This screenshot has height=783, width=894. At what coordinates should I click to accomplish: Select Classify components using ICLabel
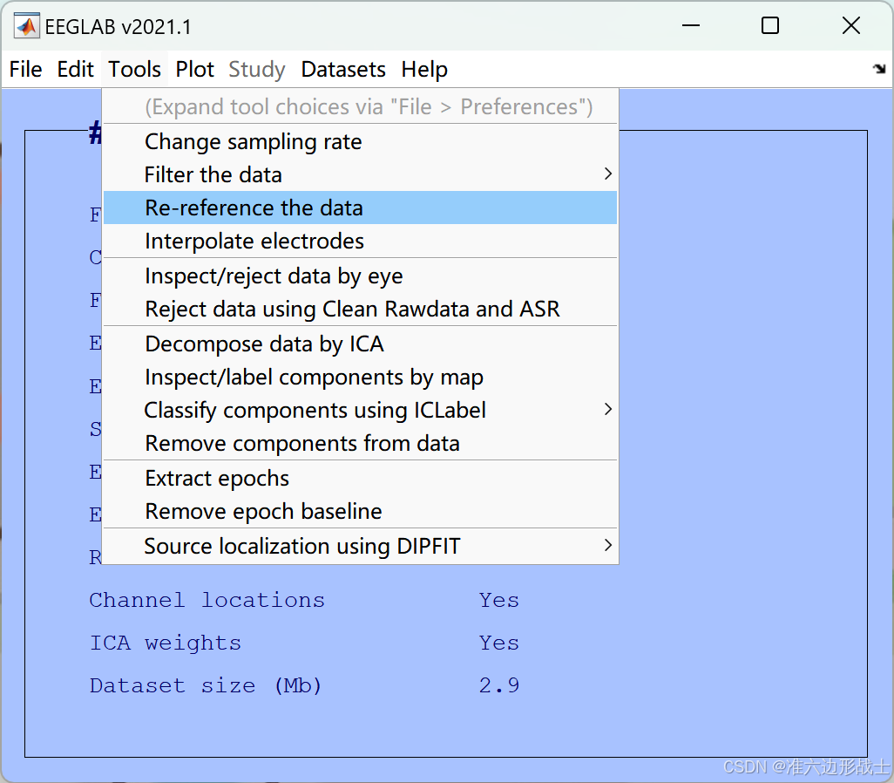pos(361,411)
